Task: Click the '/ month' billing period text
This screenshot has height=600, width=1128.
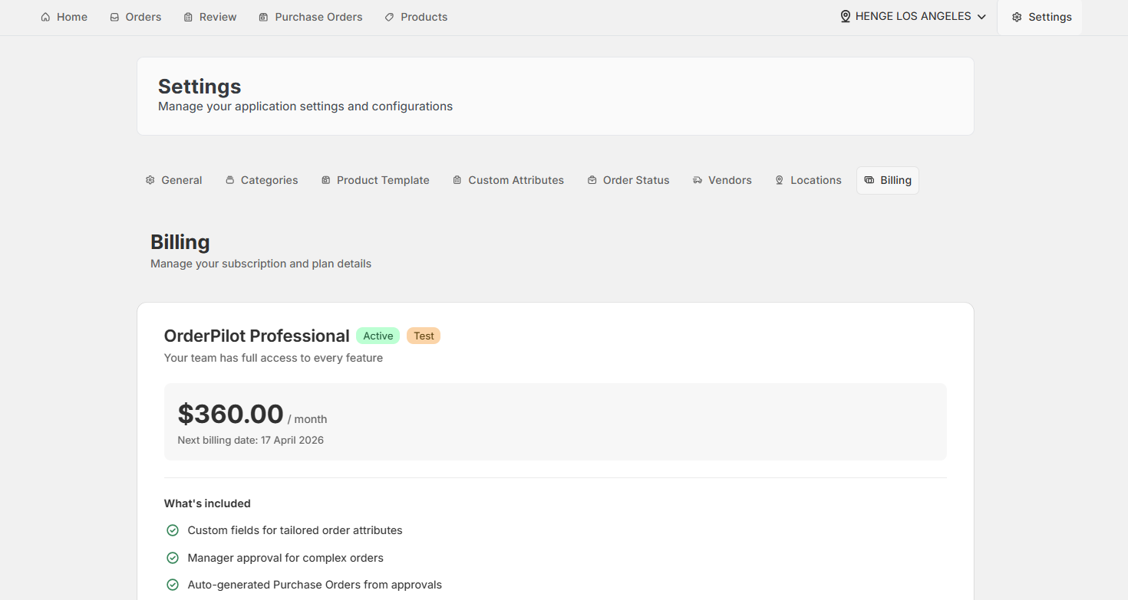Action: click(308, 419)
